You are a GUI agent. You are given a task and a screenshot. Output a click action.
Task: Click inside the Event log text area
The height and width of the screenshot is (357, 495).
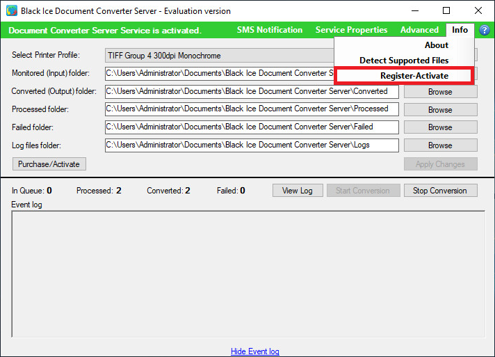coord(248,274)
